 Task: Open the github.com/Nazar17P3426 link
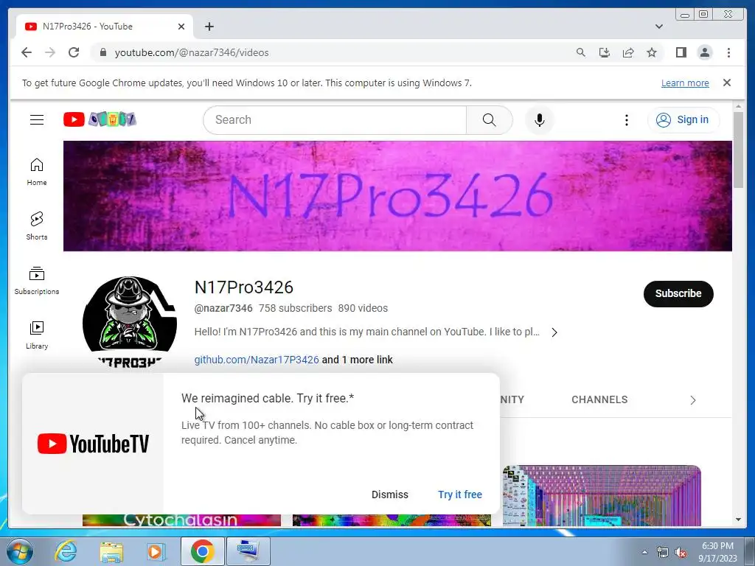(x=256, y=360)
